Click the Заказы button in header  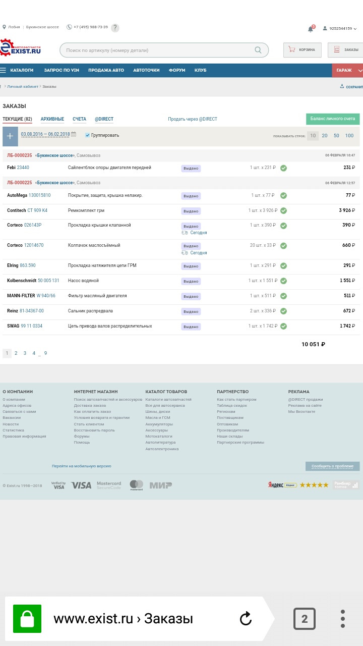346,50
